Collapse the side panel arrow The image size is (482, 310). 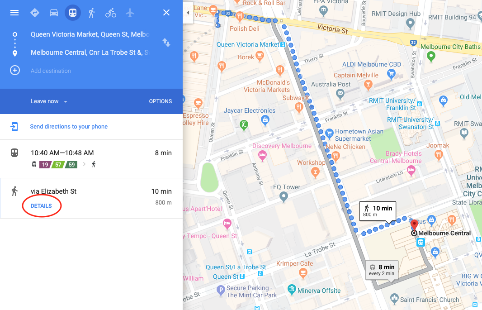[x=188, y=13]
